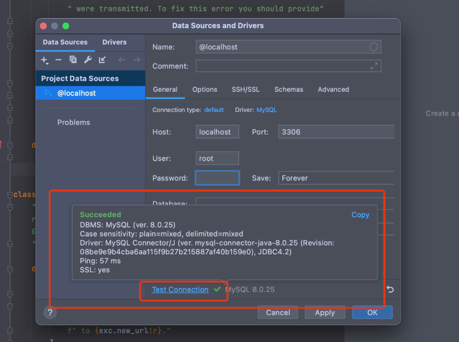Viewport: 459px width, 342px height.
Task: Click the Cancel button
Action: (278, 312)
